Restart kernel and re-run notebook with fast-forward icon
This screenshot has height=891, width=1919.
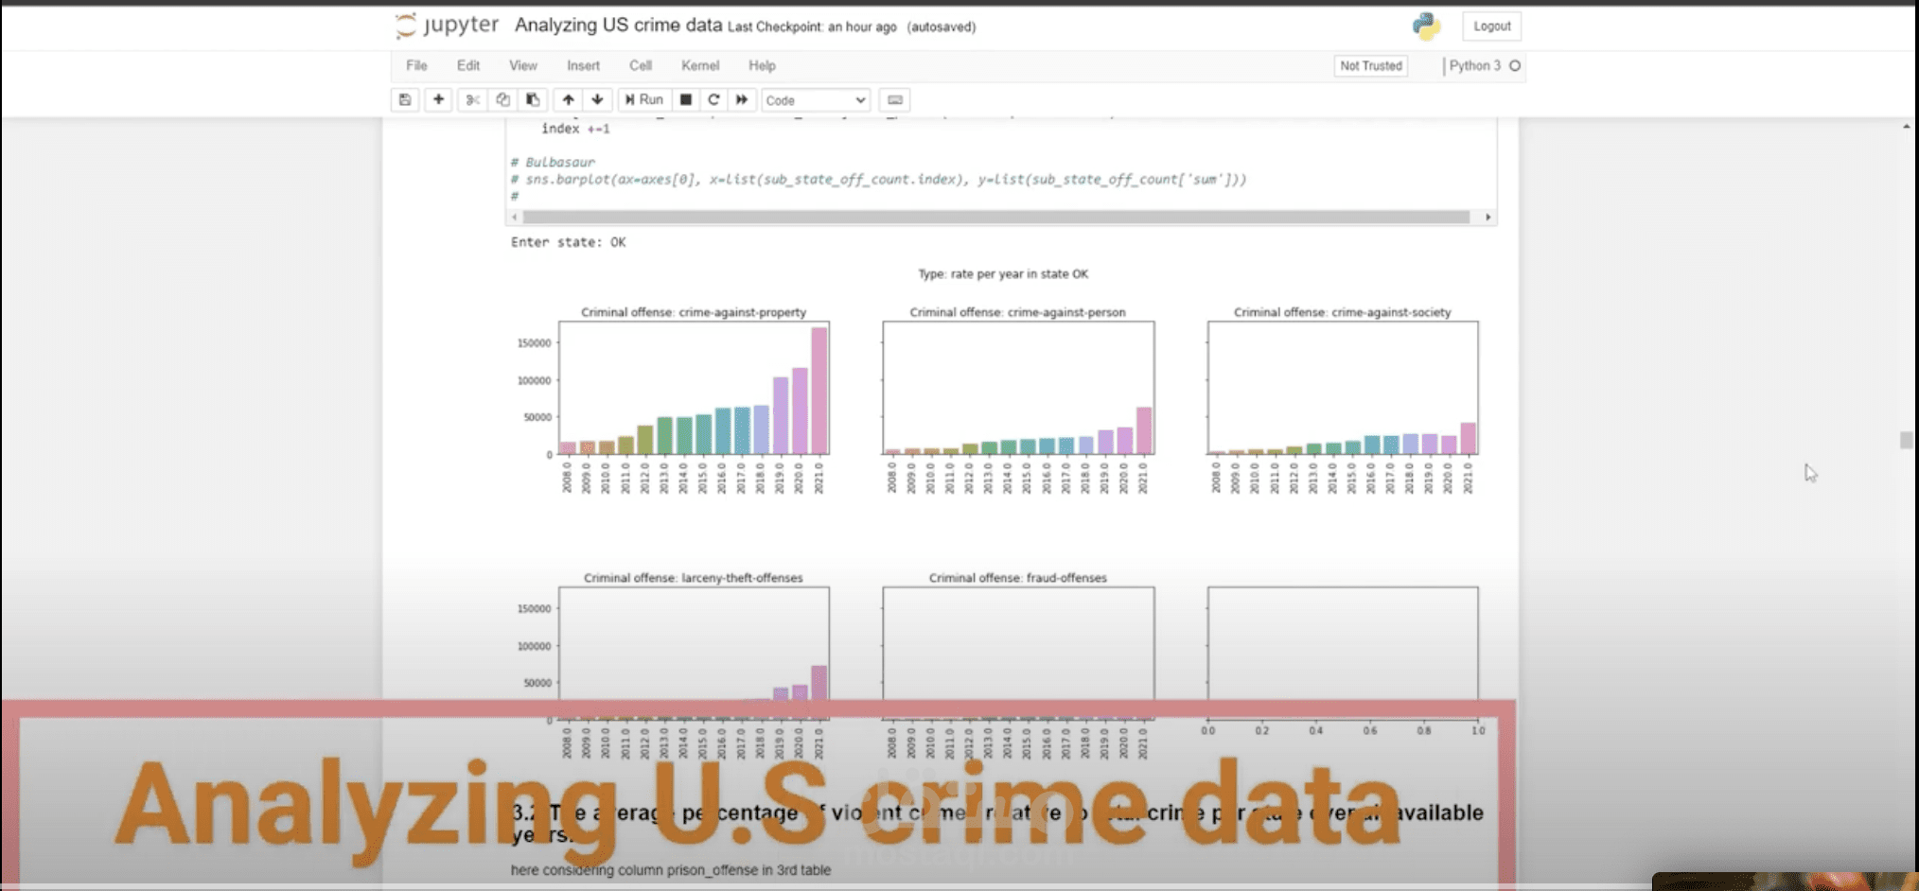pos(743,99)
